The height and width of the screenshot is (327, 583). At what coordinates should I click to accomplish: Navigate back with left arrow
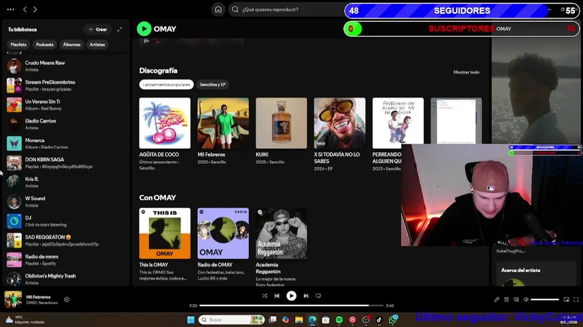pyautogui.click(x=25, y=9)
